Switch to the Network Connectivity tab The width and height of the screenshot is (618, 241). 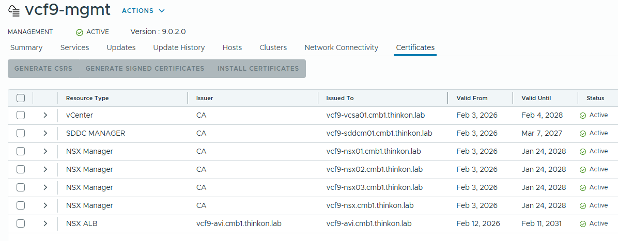(x=341, y=47)
